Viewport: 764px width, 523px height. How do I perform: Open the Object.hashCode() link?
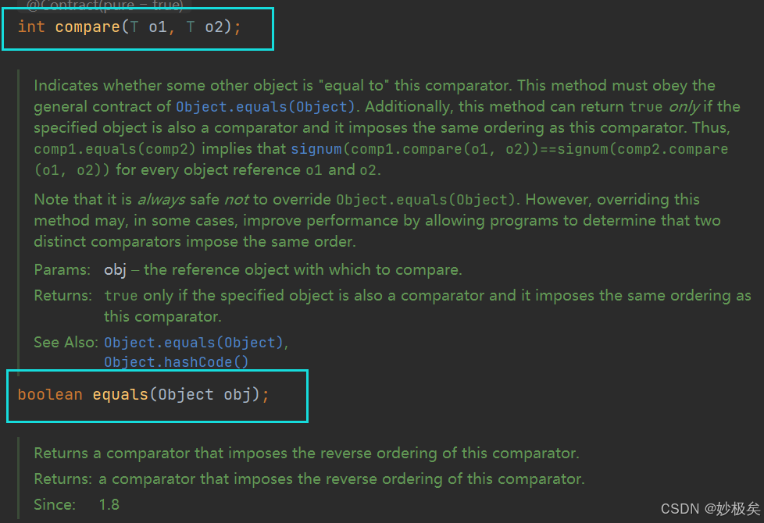(176, 362)
